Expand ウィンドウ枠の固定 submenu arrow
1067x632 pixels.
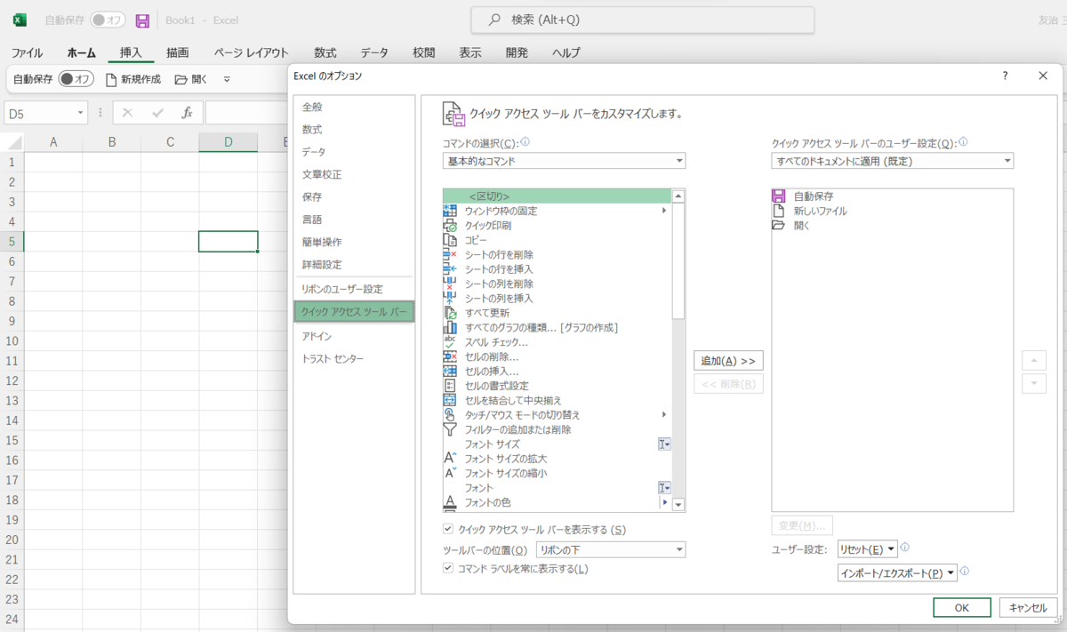pyautogui.click(x=664, y=211)
